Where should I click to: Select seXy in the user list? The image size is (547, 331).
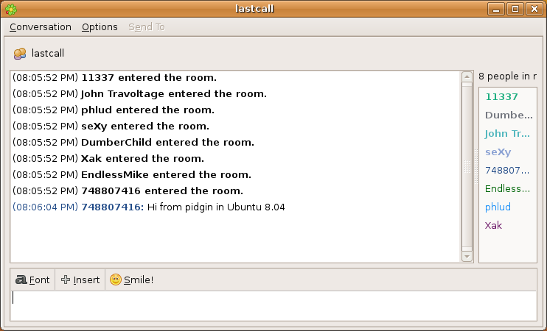[x=498, y=152]
